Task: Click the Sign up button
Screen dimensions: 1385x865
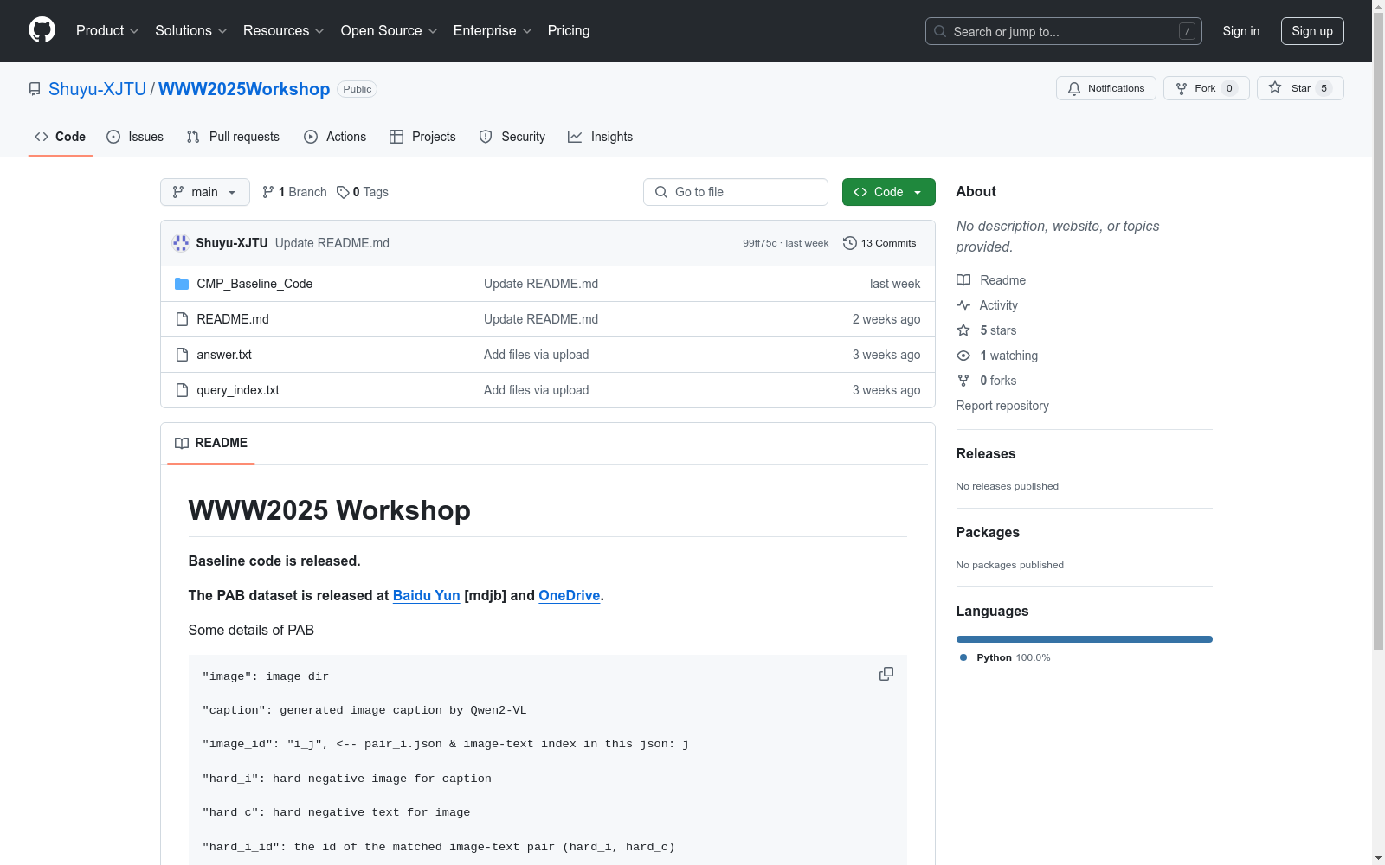Action: tap(1312, 31)
